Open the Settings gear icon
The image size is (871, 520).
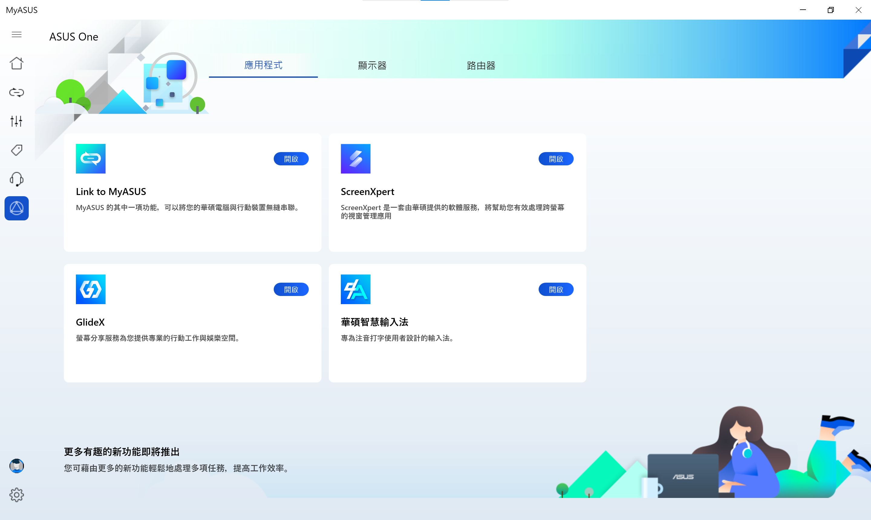point(16,495)
